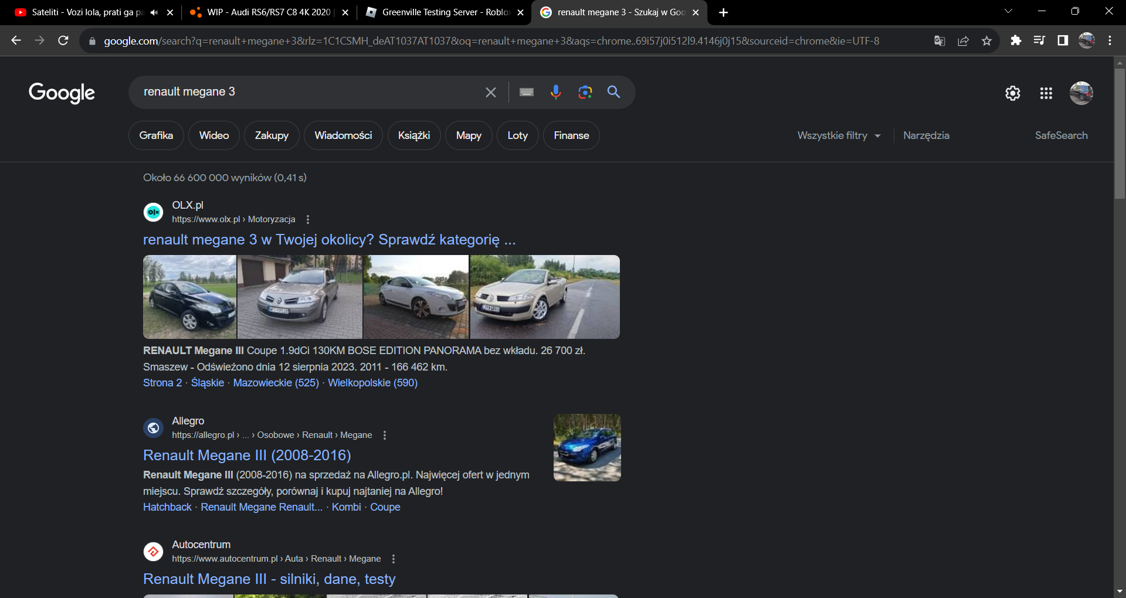Viewport: 1126px width, 598px height.
Task: Open the on-screen keyboard input tool
Action: [527, 92]
